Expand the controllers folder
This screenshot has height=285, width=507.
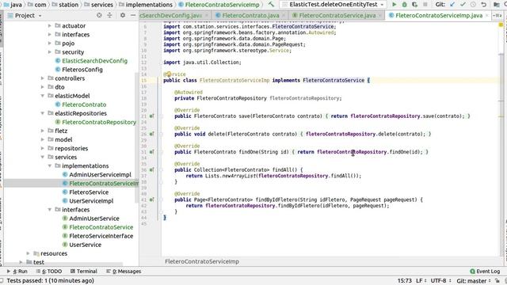point(42,78)
